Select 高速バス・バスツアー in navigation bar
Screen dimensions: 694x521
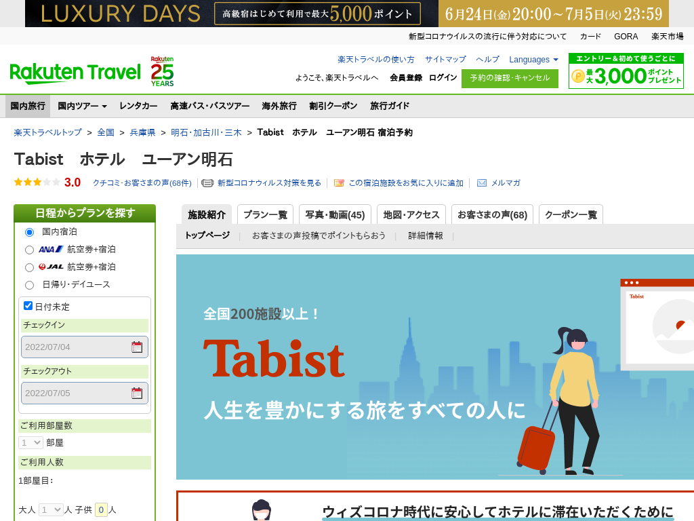210,106
